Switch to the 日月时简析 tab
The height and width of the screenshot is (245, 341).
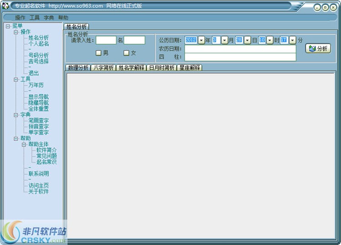pyautogui.click(x=161, y=67)
